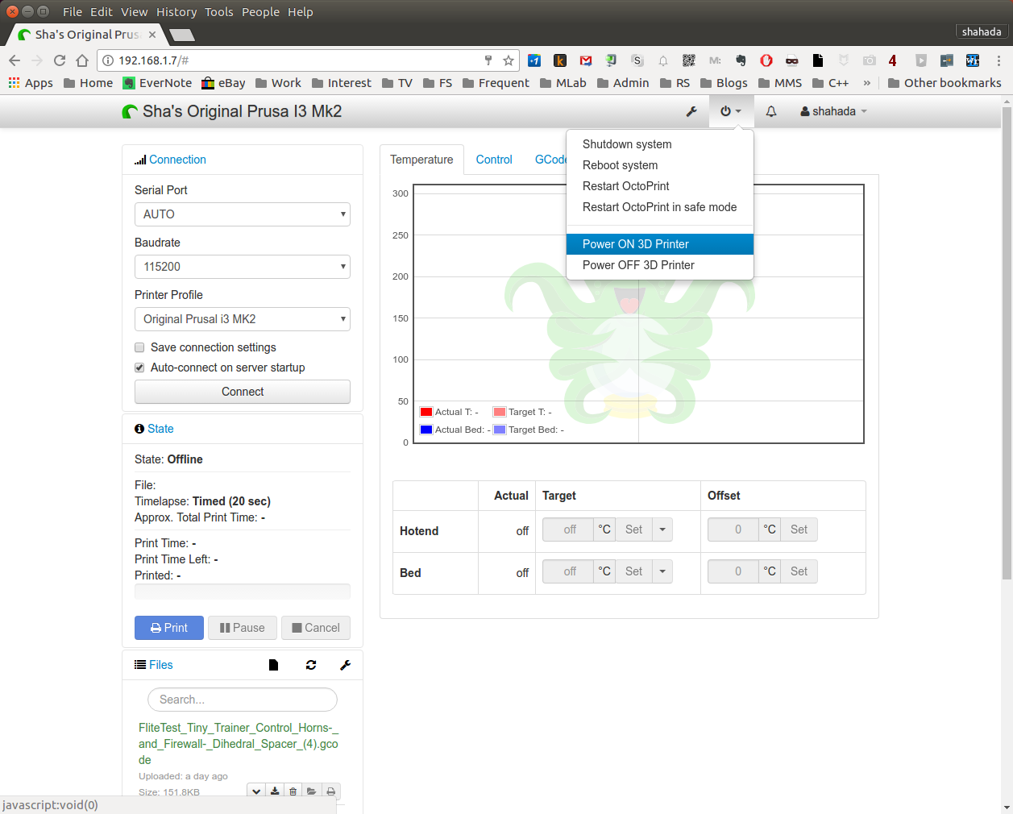Toggle Save connection settings checkbox
This screenshot has height=814, width=1013.
point(139,347)
